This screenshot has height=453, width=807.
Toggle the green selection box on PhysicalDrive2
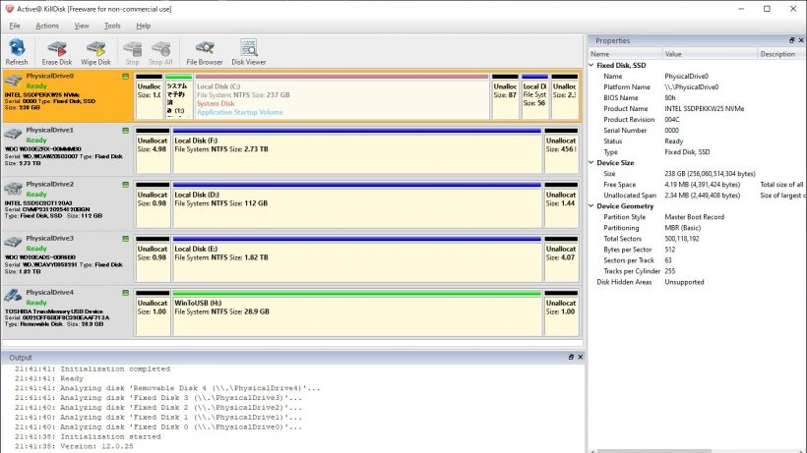(x=126, y=185)
